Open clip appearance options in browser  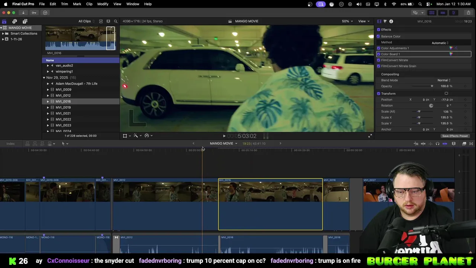click(x=108, y=21)
